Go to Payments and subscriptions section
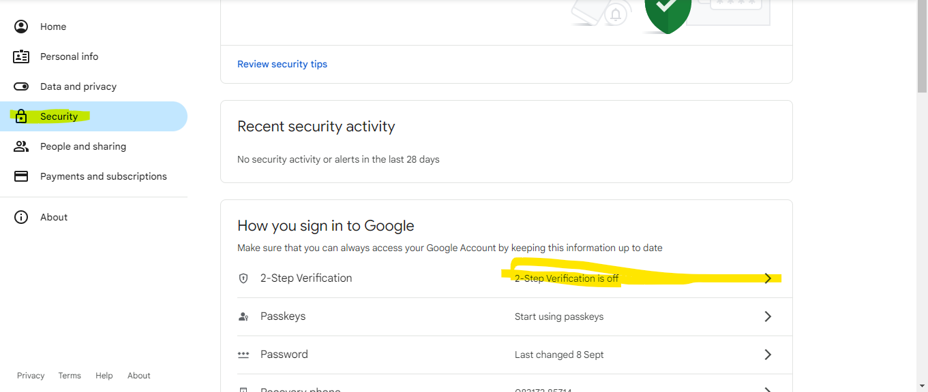The height and width of the screenshot is (392, 928). pos(103,176)
